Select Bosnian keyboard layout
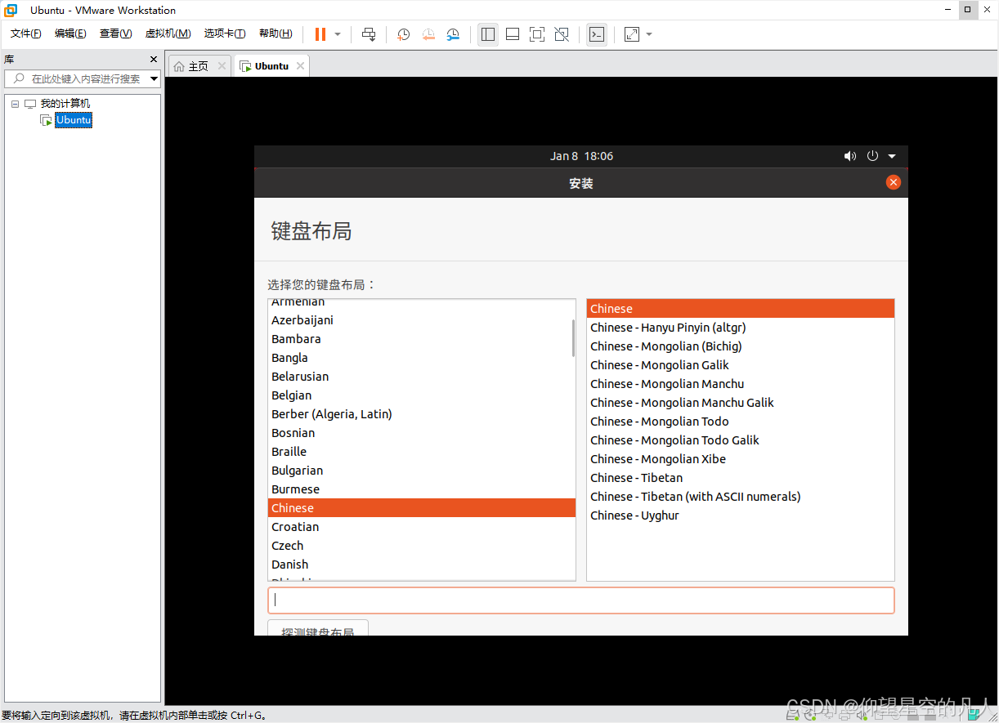Viewport: 999px width, 723px height. [422, 433]
